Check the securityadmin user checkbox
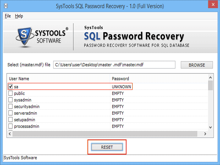 (x=11, y=106)
